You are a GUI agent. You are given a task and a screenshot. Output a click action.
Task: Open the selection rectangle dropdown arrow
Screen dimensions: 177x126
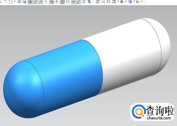pos(15,2)
